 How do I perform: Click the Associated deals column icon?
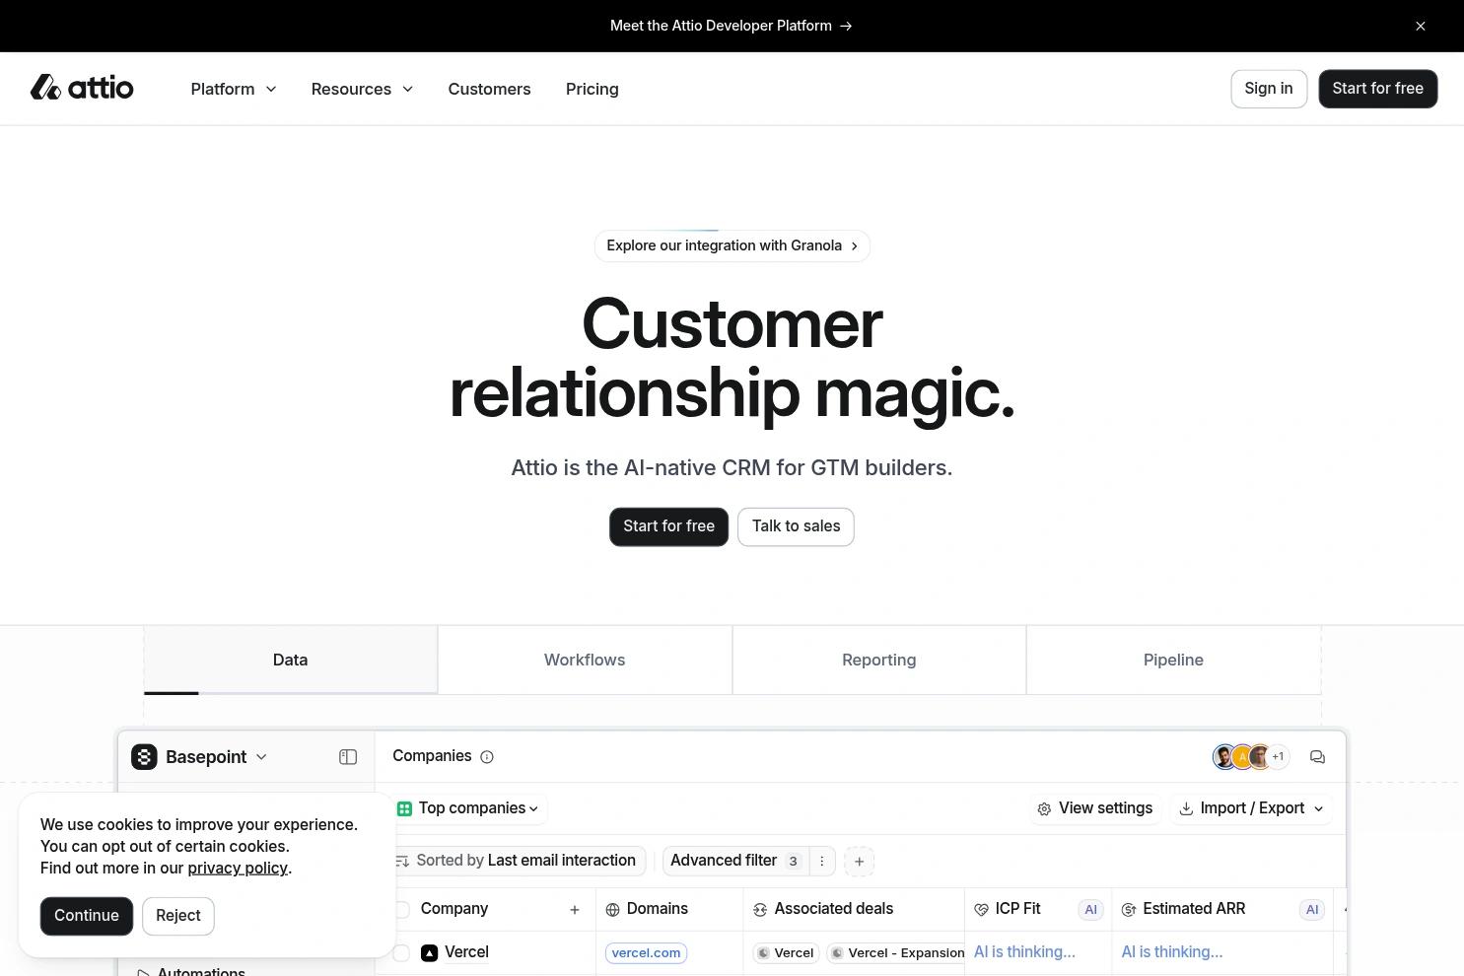coord(760,910)
